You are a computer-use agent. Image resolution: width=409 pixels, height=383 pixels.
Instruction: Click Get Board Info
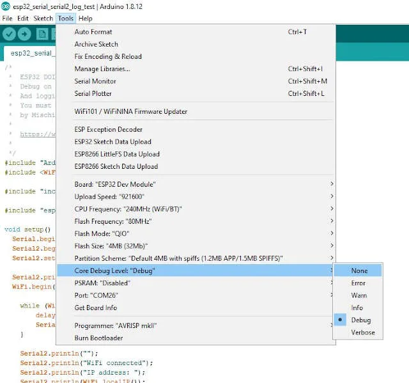96,308
